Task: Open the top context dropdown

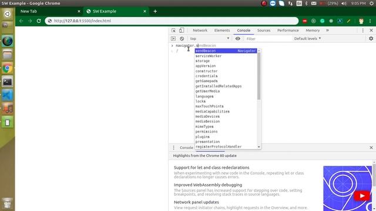Action: pos(210,39)
